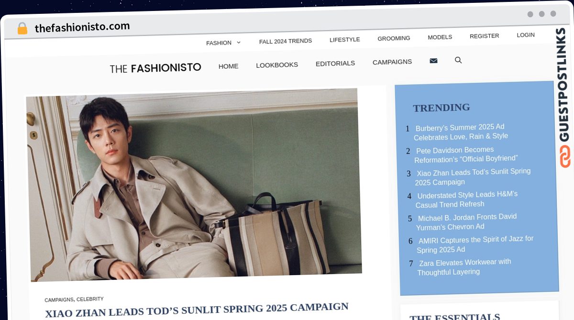Click the GuestPostLinks chain logo icon
This screenshot has width=574, height=320.
click(565, 157)
